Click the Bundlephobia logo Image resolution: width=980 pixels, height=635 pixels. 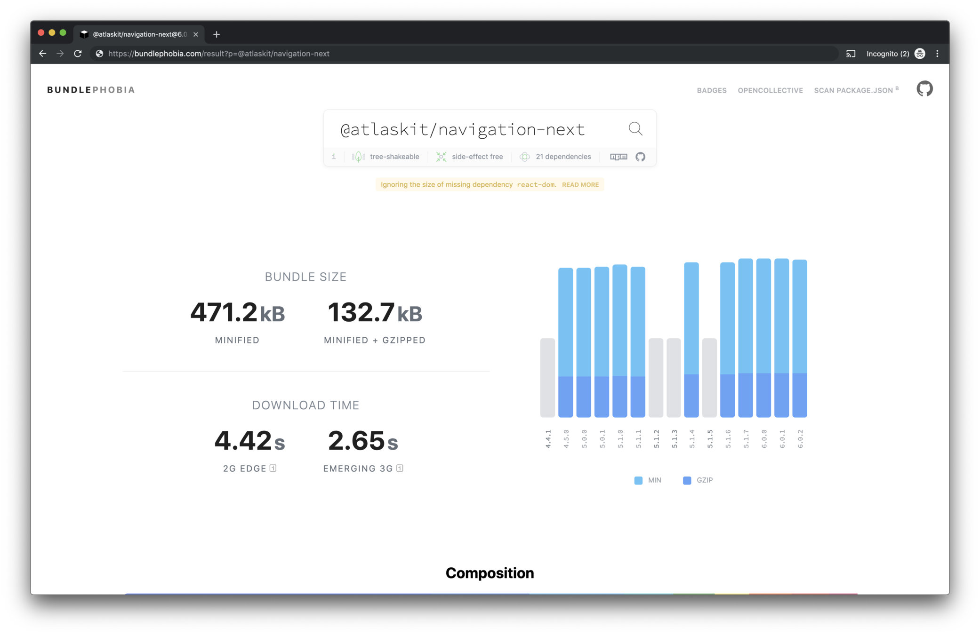tap(91, 90)
